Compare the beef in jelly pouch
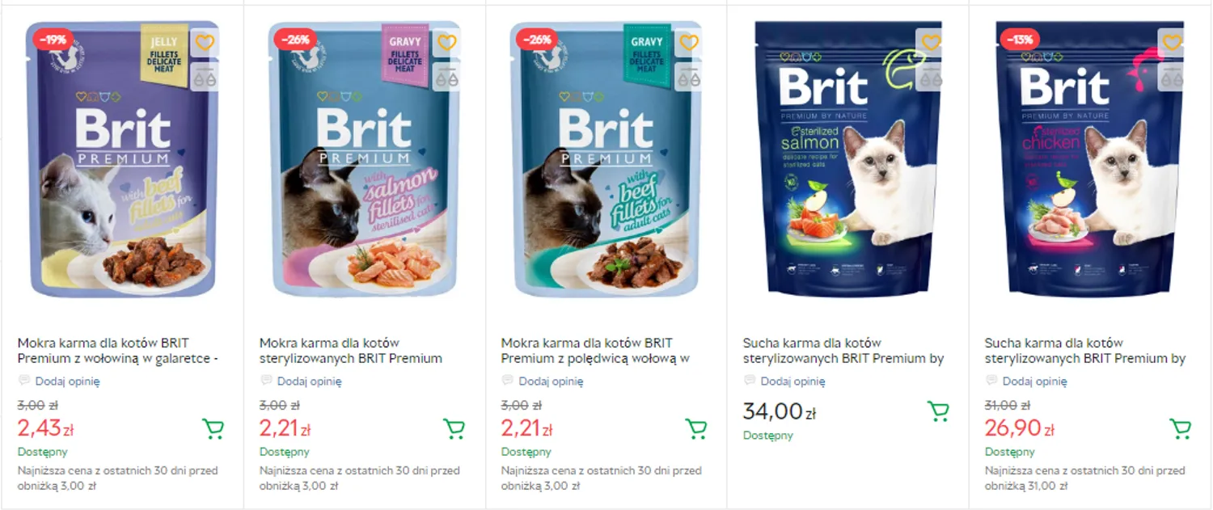This screenshot has width=1213, height=510. 205,78
